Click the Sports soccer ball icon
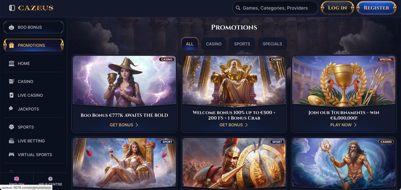This screenshot has width=401, height=190. (11, 127)
